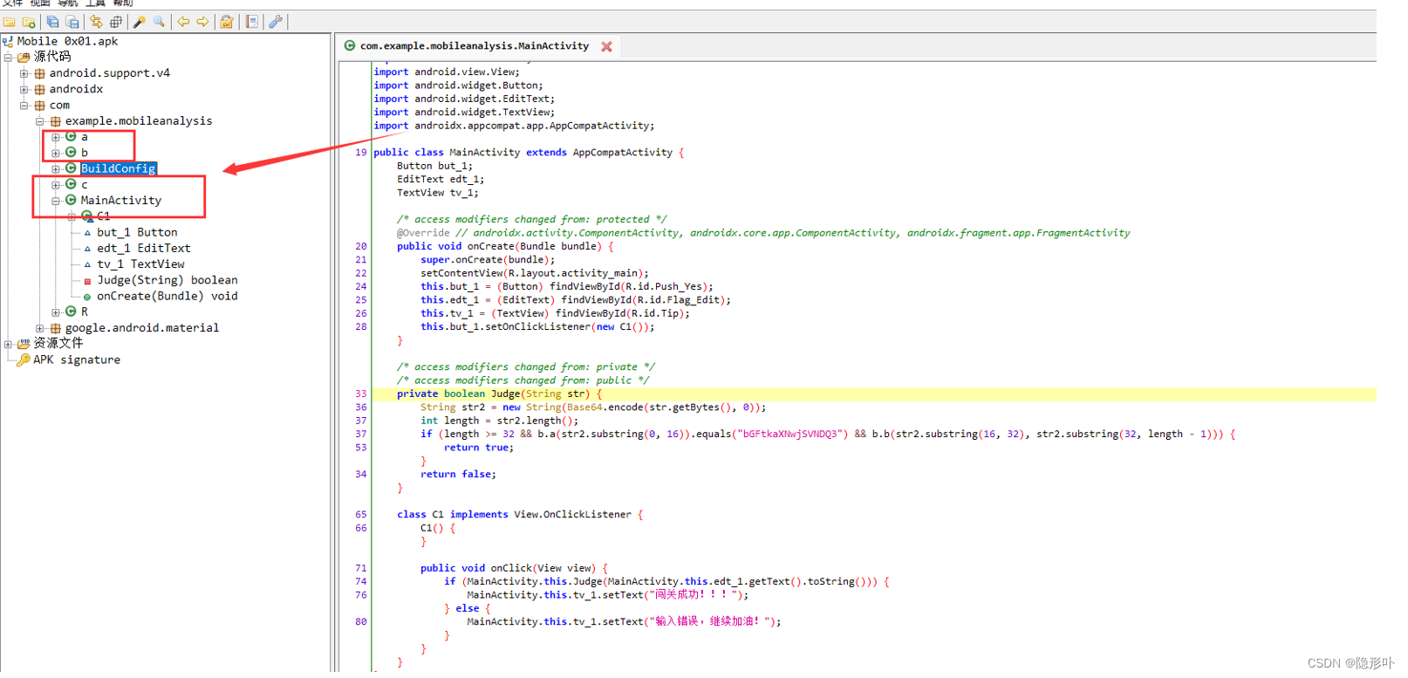Click the import android.widget.EditText line
Viewport: 1408px width, 678px height.
tap(464, 99)
